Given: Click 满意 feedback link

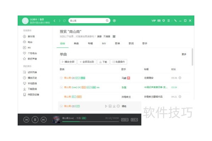Looking at the screenshot, I should point(99,36).
